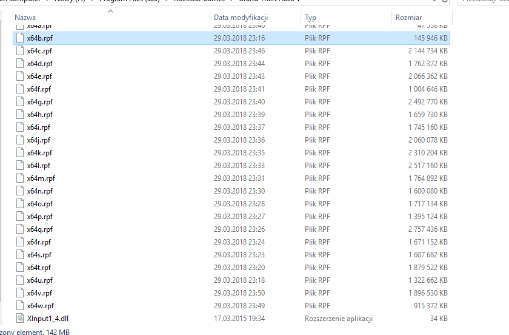The image size is (509, 335).
Task: Click the x64w.rpf file icon
Action: pos(20,305)
